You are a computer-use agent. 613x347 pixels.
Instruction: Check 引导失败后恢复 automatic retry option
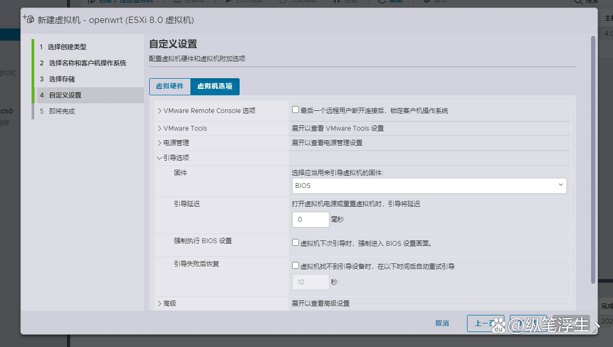[x=295, y=265]
